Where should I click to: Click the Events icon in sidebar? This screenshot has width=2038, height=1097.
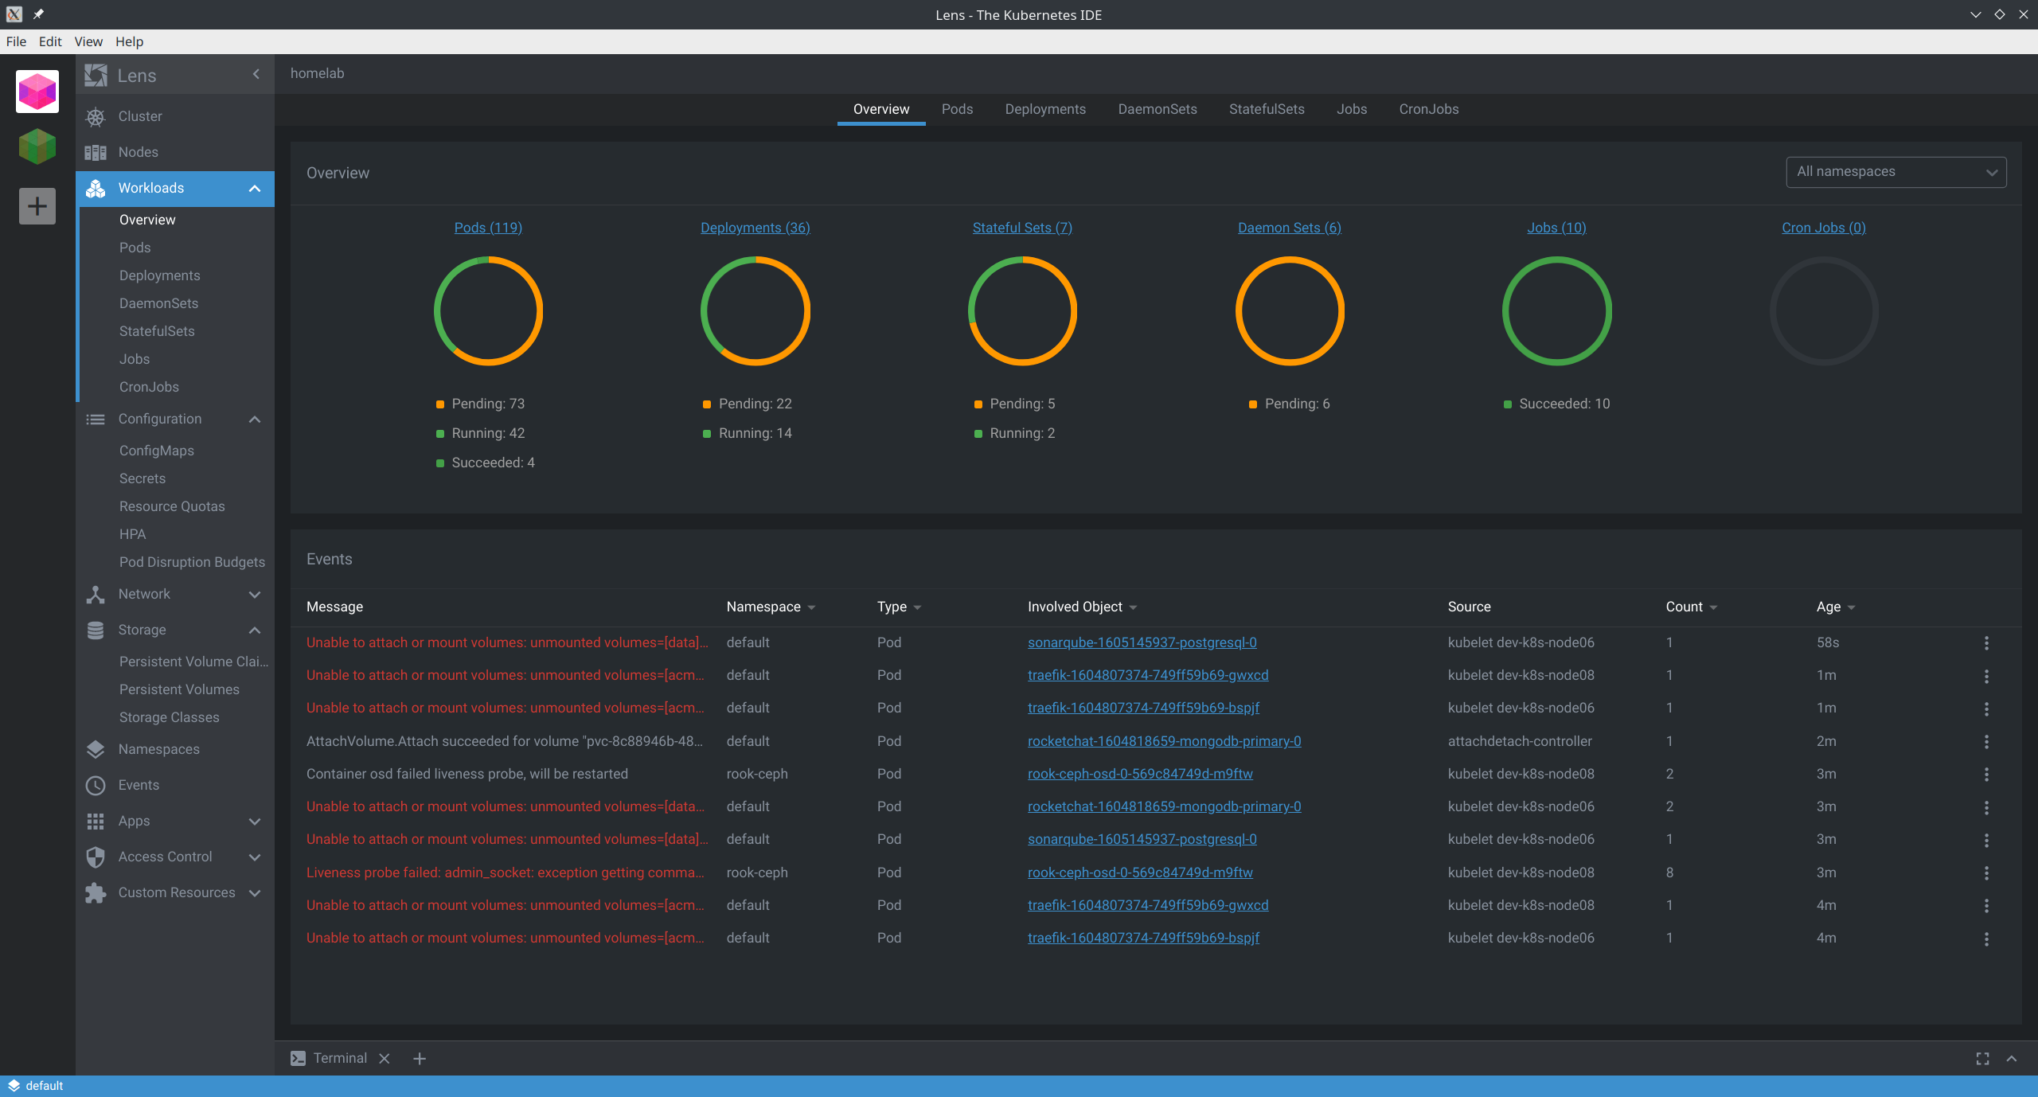click(x=96, y=783)
